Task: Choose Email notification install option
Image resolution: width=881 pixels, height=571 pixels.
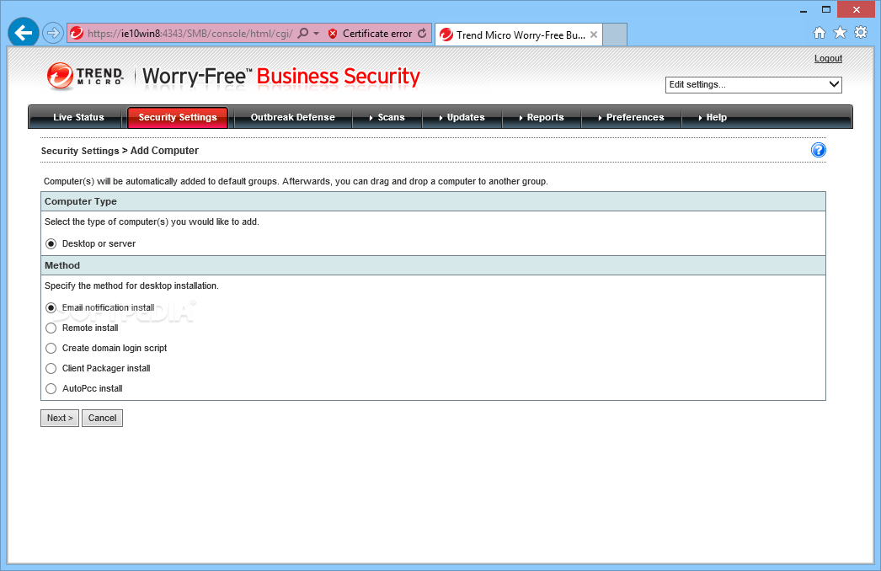Action: pyautogui.click(x=51, y=308)
